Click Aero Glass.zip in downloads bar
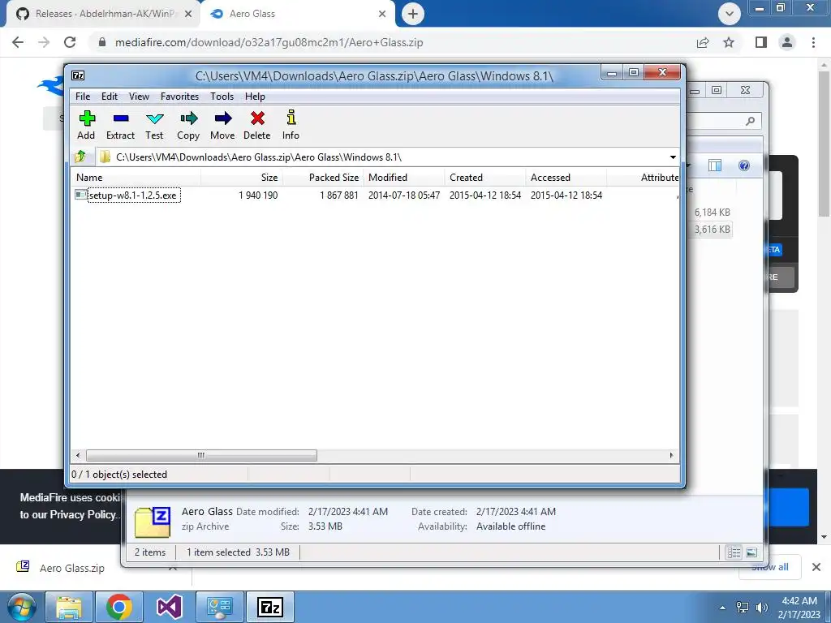831x623 pixels. pyautogui.click(x=72, y=568)
